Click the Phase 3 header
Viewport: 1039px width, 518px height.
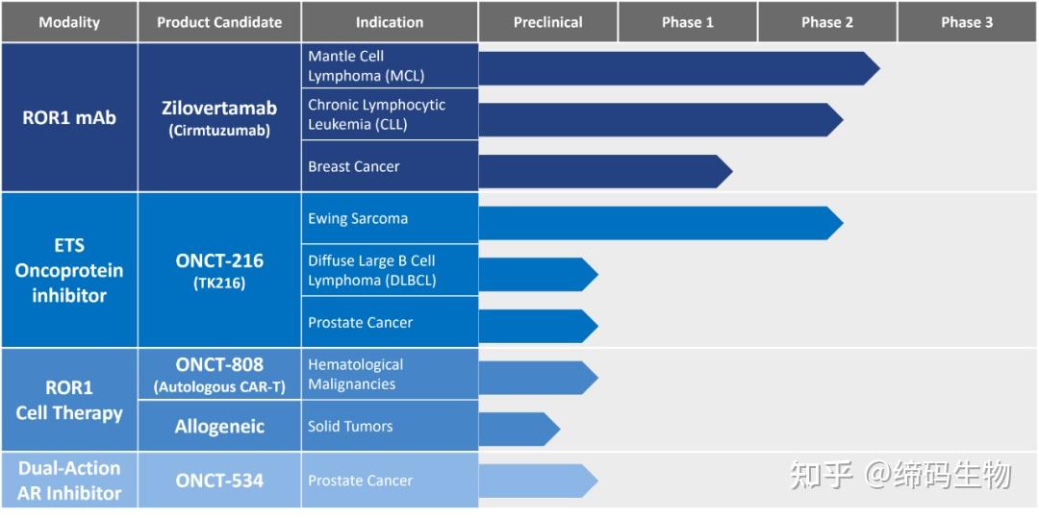967,22
